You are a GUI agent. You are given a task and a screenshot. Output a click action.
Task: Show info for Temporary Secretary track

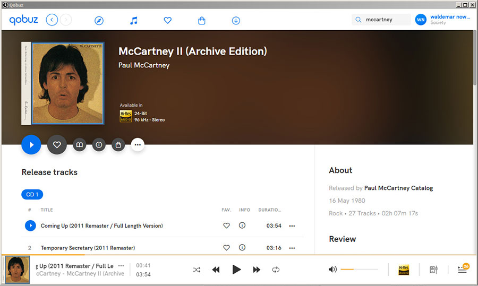point(242,247)
